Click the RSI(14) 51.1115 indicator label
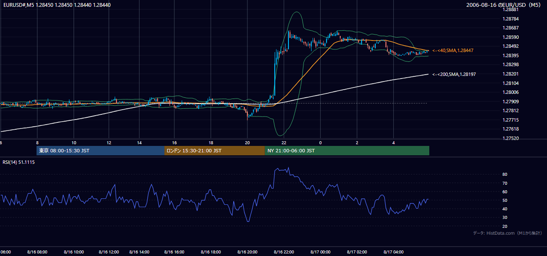The height and width of the screenshot is (256, 547). tap(19, 162)
